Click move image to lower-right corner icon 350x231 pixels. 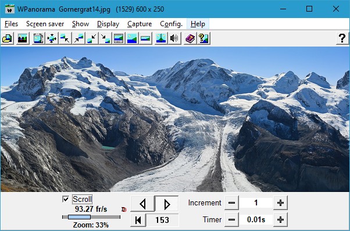[x=105, y=38]
